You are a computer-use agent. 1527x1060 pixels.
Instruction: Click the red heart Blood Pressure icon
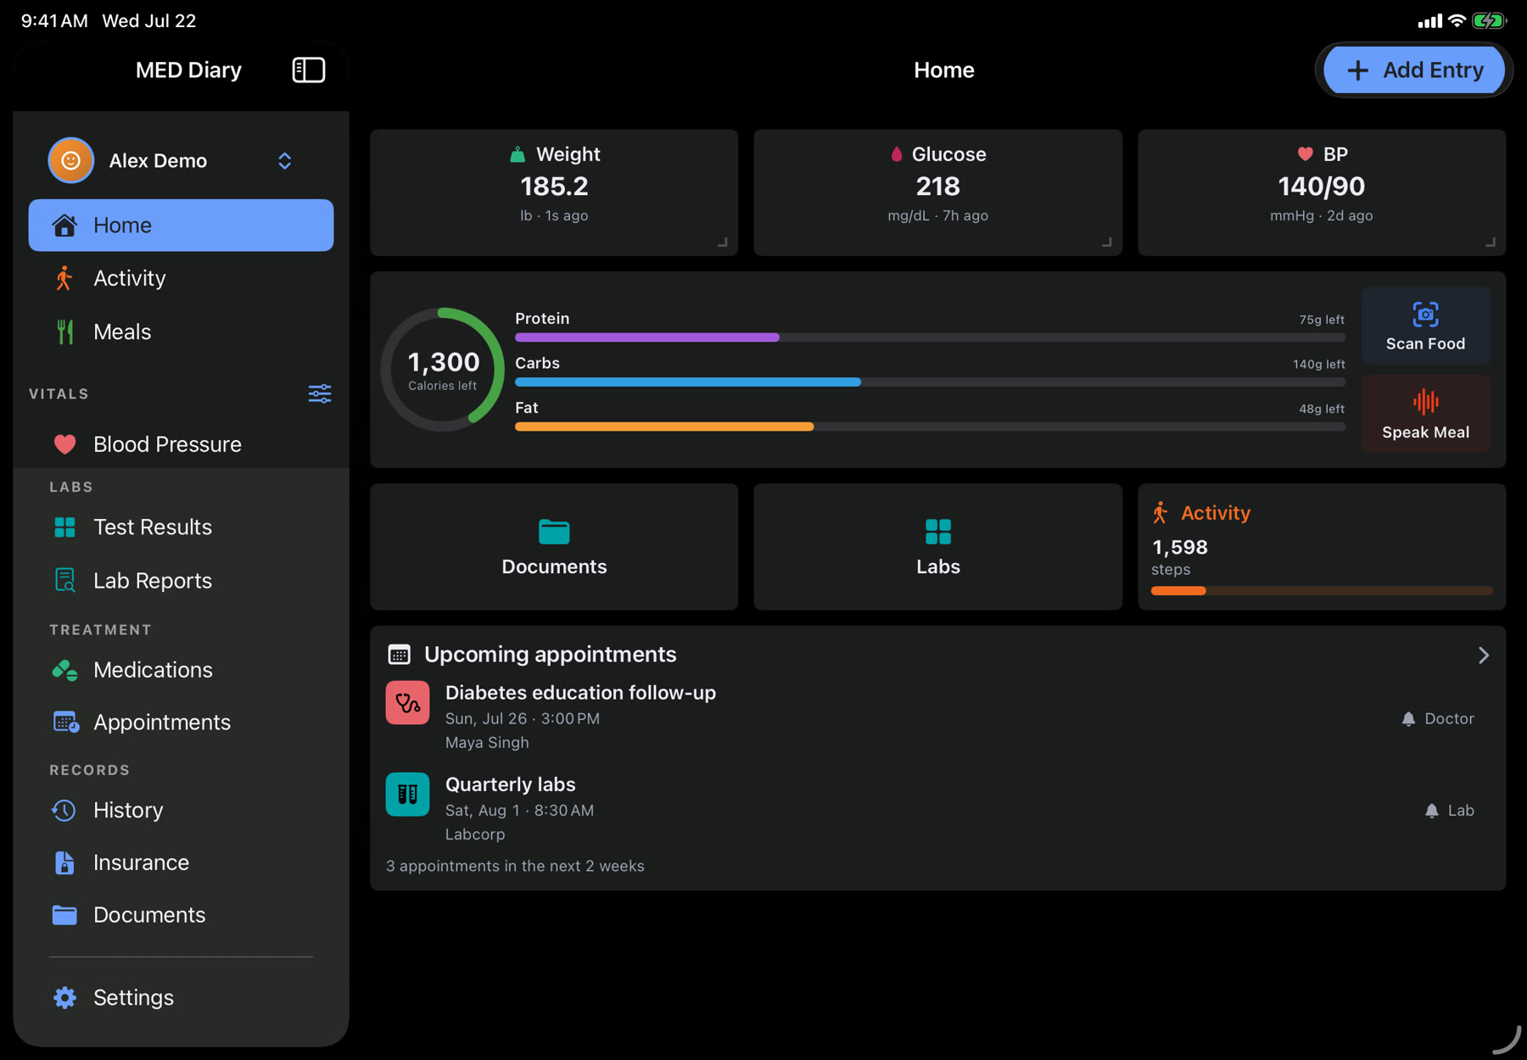(x=64, y=444)
